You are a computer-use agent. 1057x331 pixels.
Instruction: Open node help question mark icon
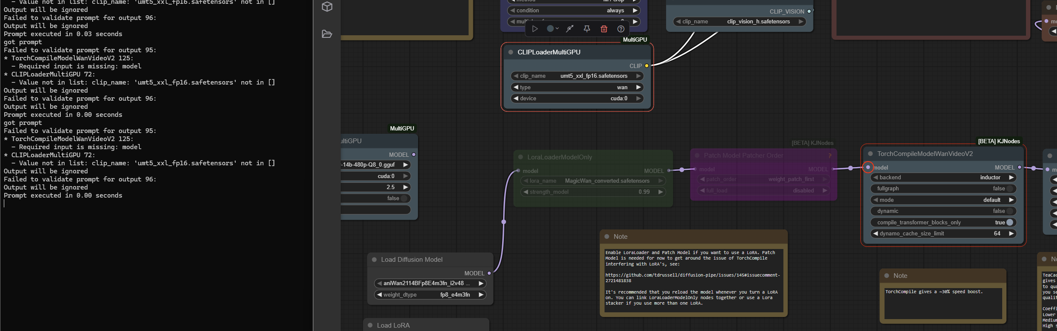(x=621, y=29)
